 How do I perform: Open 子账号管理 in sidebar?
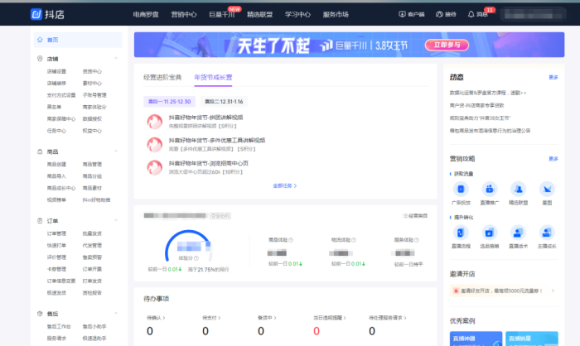[x=94, y=95]
